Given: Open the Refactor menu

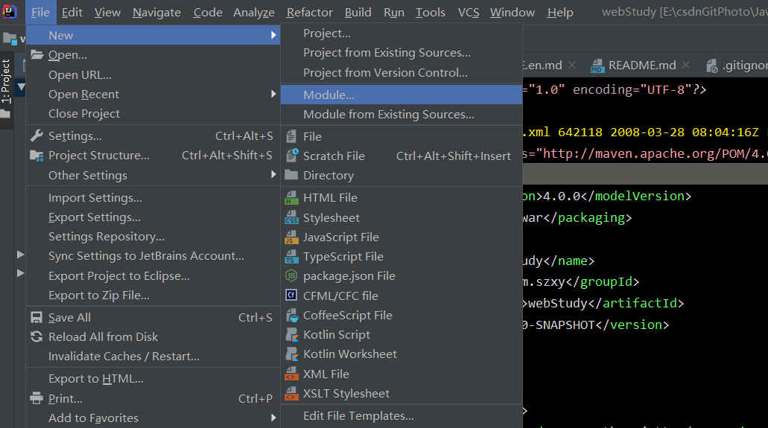Looking at the screenshot, I should pyautogui.click(x=310, y=12).
